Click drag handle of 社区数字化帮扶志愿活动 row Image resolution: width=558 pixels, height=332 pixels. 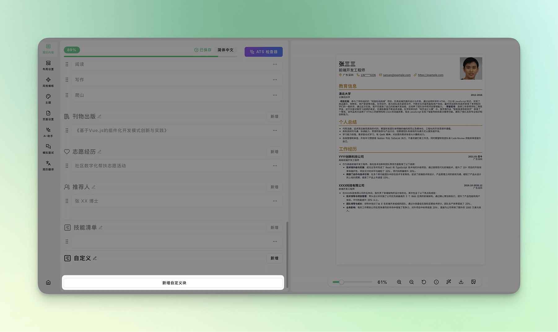[67, 166]
